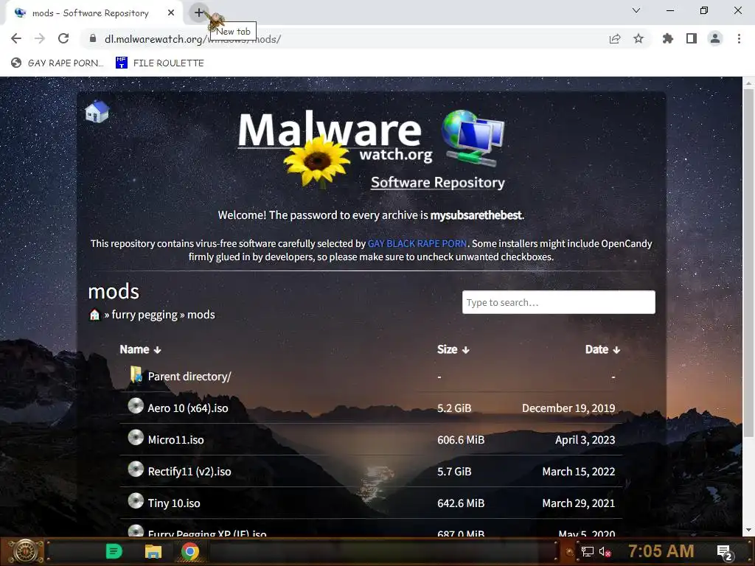Click disc icon for Aero 10 (x64).iso
Viewport: 755px width, 566px height.
pos(136,406)
